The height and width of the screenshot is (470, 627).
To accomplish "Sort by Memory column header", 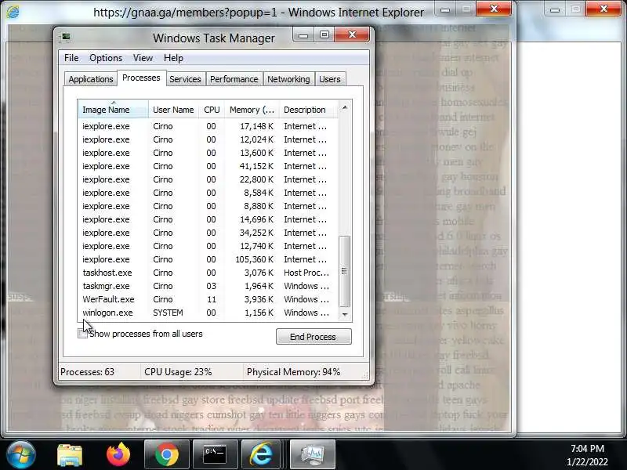I will 252,110.
